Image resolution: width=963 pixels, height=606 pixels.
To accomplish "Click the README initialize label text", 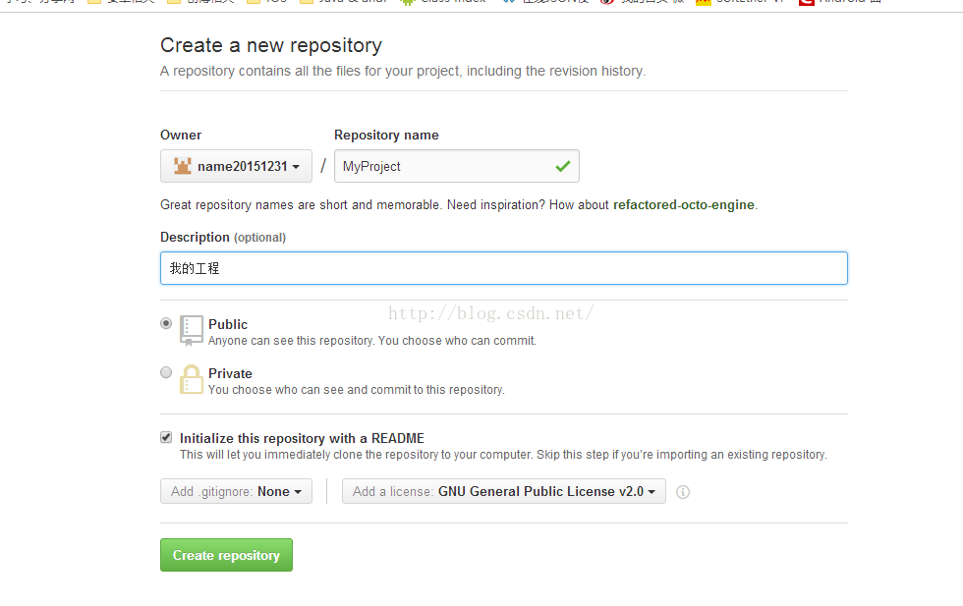I will coord(302,438).
